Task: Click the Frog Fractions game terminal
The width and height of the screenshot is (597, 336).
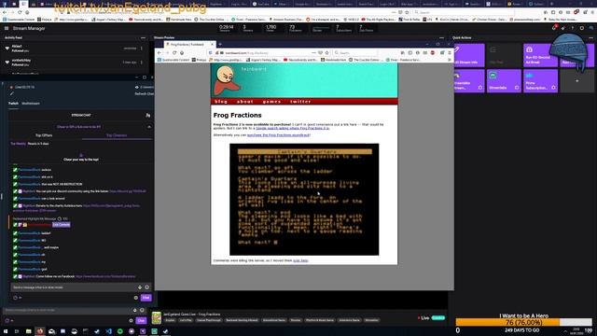Action: [x=304, y=199]
